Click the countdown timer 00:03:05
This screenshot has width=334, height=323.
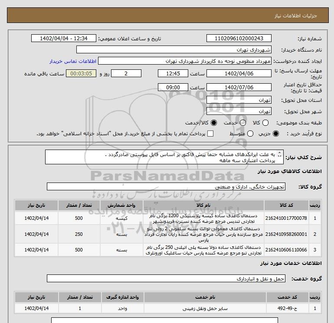[x=81, y=73]
